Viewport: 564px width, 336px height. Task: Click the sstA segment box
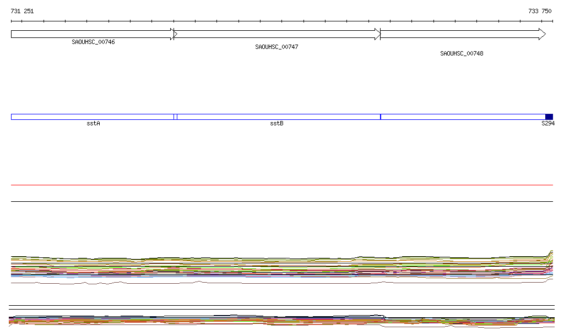click(92, 117)
